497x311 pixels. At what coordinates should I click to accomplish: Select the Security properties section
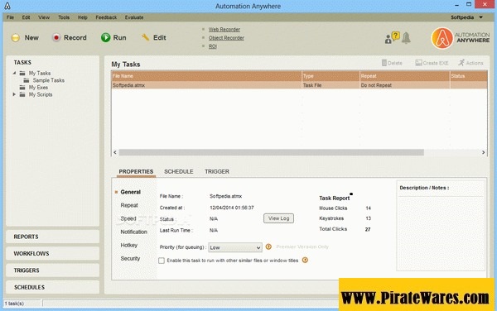click(130, 259)
